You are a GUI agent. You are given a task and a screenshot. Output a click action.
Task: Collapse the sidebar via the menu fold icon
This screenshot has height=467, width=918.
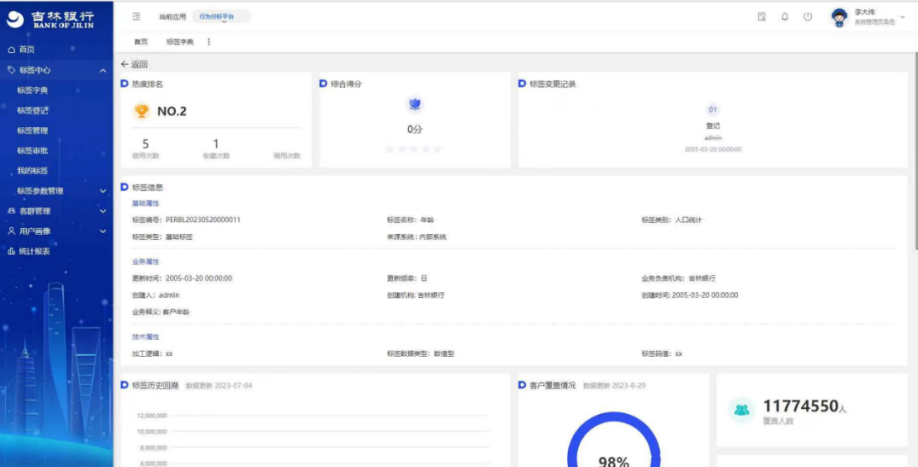136,17
